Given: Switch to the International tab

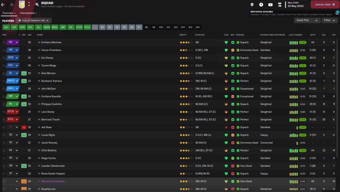Looking at the screenshot, I should (x=28, y=13).
